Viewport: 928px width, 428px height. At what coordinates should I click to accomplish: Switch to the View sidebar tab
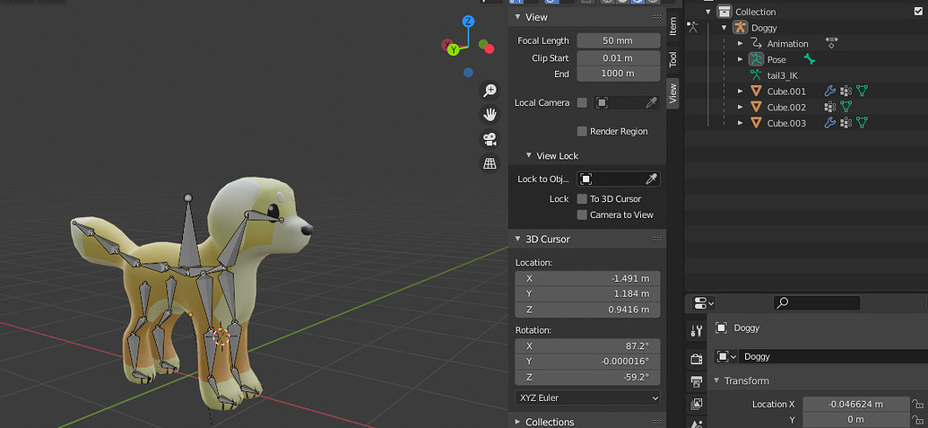click(x=672, y=93)
